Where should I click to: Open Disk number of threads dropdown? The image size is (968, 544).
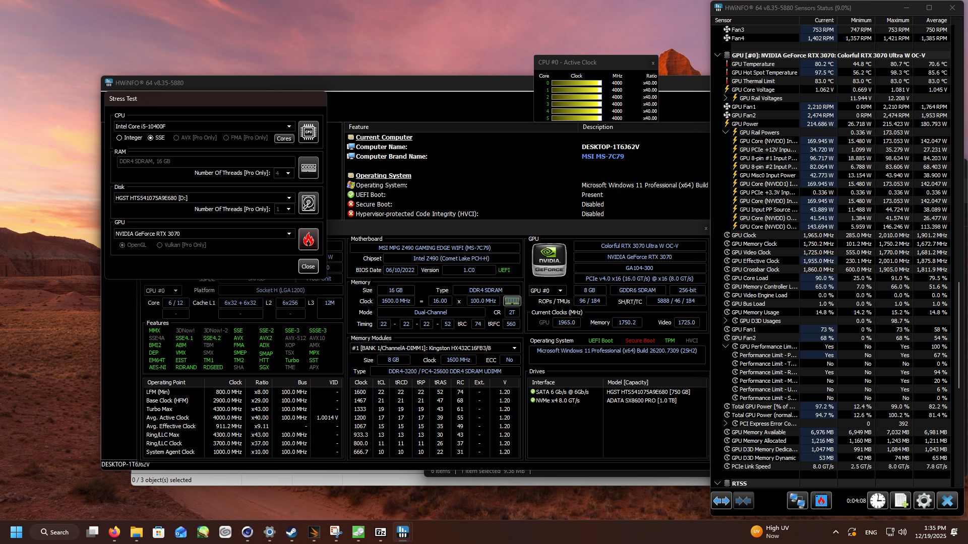(284, 209)
